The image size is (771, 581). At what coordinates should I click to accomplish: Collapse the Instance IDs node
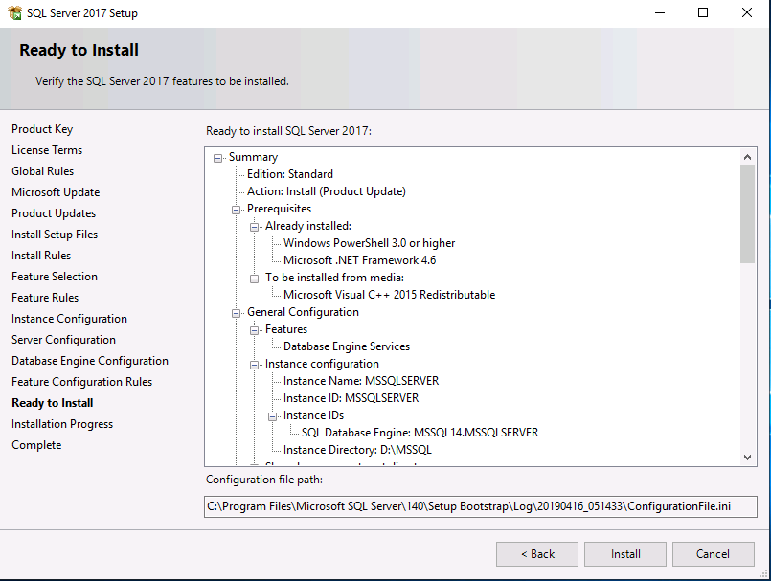[272, 416]
